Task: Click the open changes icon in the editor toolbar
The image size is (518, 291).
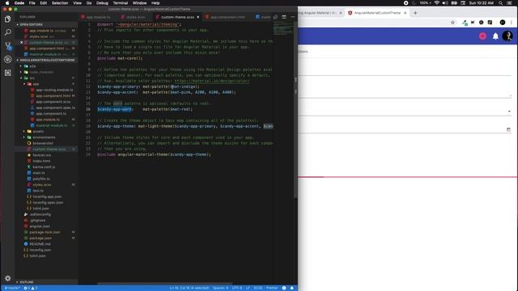Action: tap(275, 17)
